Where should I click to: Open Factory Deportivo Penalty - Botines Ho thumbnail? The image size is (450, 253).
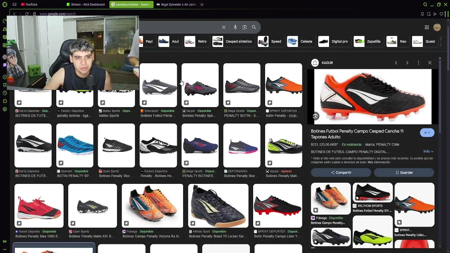[x=158, y=145]
